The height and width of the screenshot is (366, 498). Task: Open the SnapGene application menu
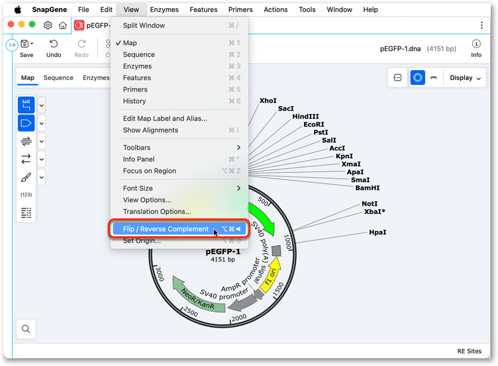click(x=49, y=9)
